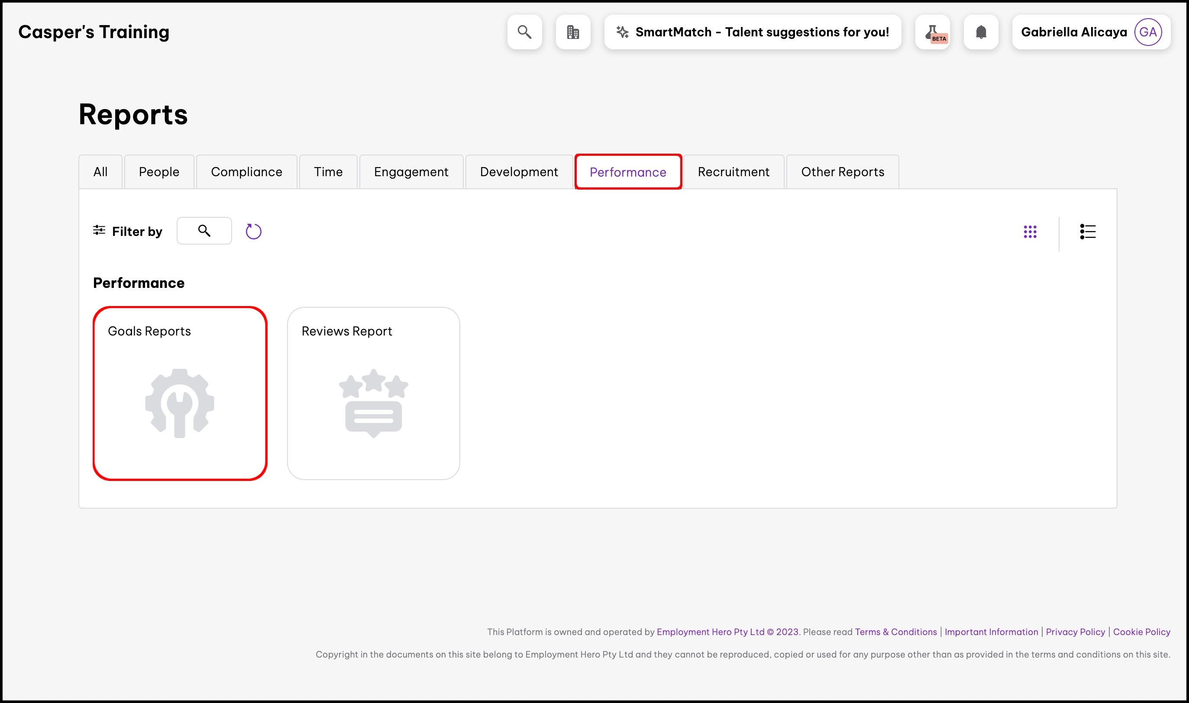The image size is (1189, 703).
Task: Open the Terms & Conditions link
Action: click(x=895, y=632)
